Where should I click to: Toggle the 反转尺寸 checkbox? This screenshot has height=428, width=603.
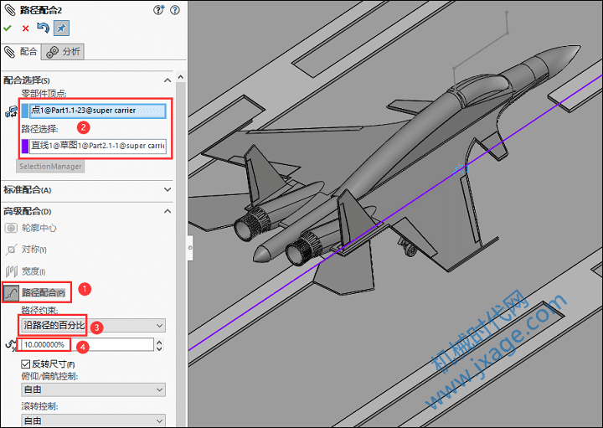click(26, 364)
